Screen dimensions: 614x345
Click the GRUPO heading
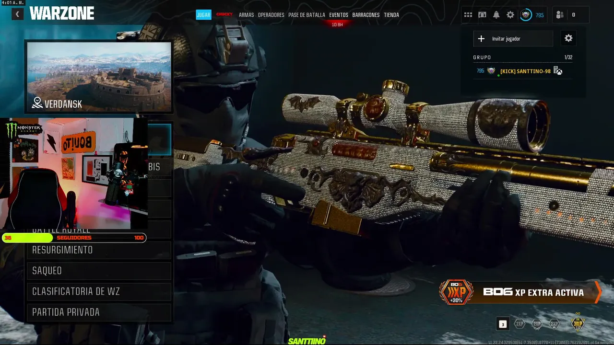click(482, 57)
